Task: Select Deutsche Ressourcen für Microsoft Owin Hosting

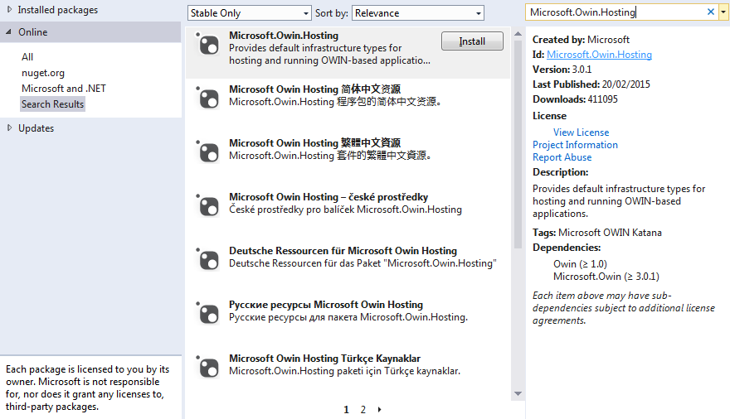Action: click(x=343, y=251)
